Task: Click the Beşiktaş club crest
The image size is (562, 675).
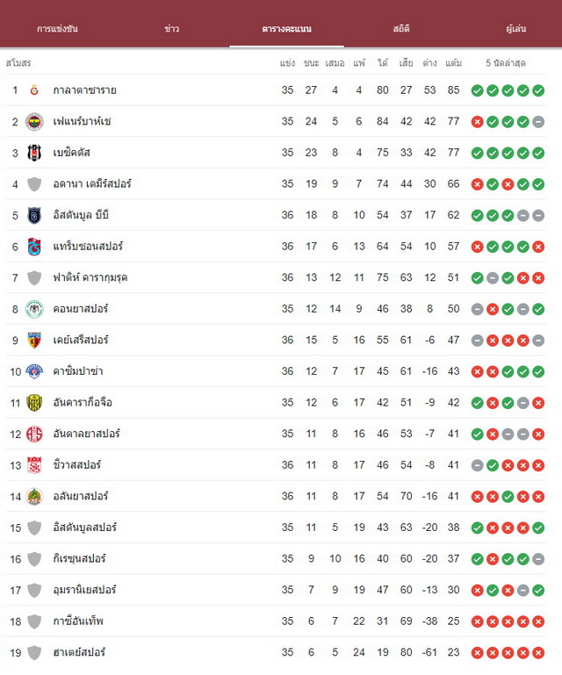Action: click(x=34, y=153)
